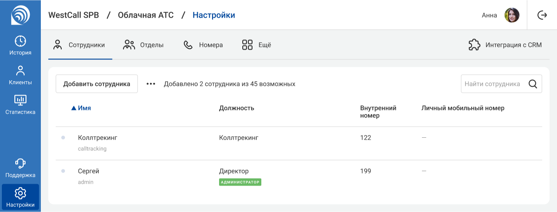Click the logout icon in header
The height and width of the screenshot is (212, 557).
tap(542, 15)
